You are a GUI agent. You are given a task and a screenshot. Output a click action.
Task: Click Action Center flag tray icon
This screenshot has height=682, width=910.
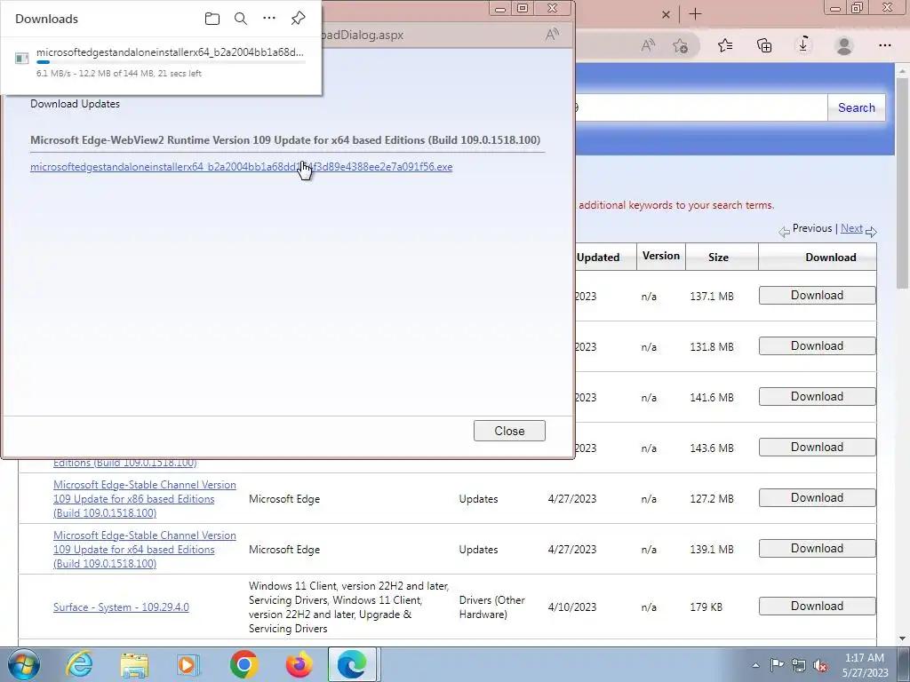coord(777,665)
